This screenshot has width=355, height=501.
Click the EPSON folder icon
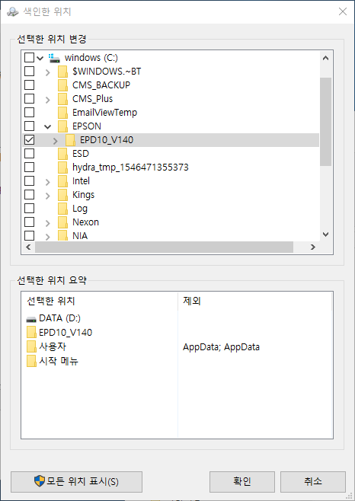click(x=62, y=126)
